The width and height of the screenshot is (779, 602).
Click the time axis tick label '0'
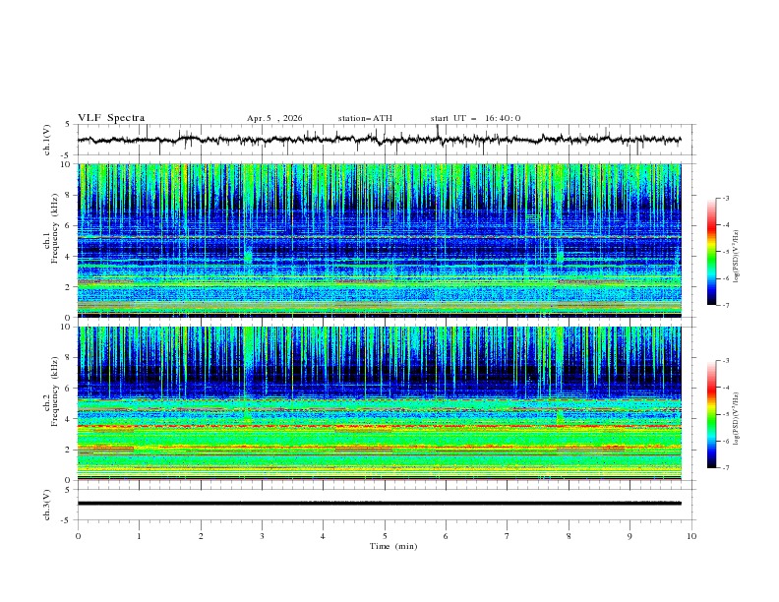click(78, 536)
